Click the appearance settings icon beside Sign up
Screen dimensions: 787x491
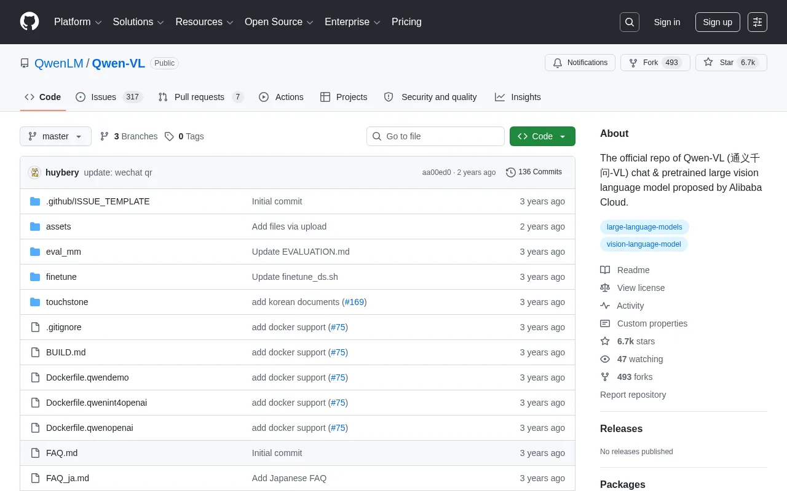pos(757,22)
